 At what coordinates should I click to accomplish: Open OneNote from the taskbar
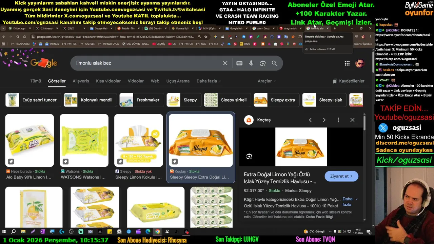click(x=42, y=232)
